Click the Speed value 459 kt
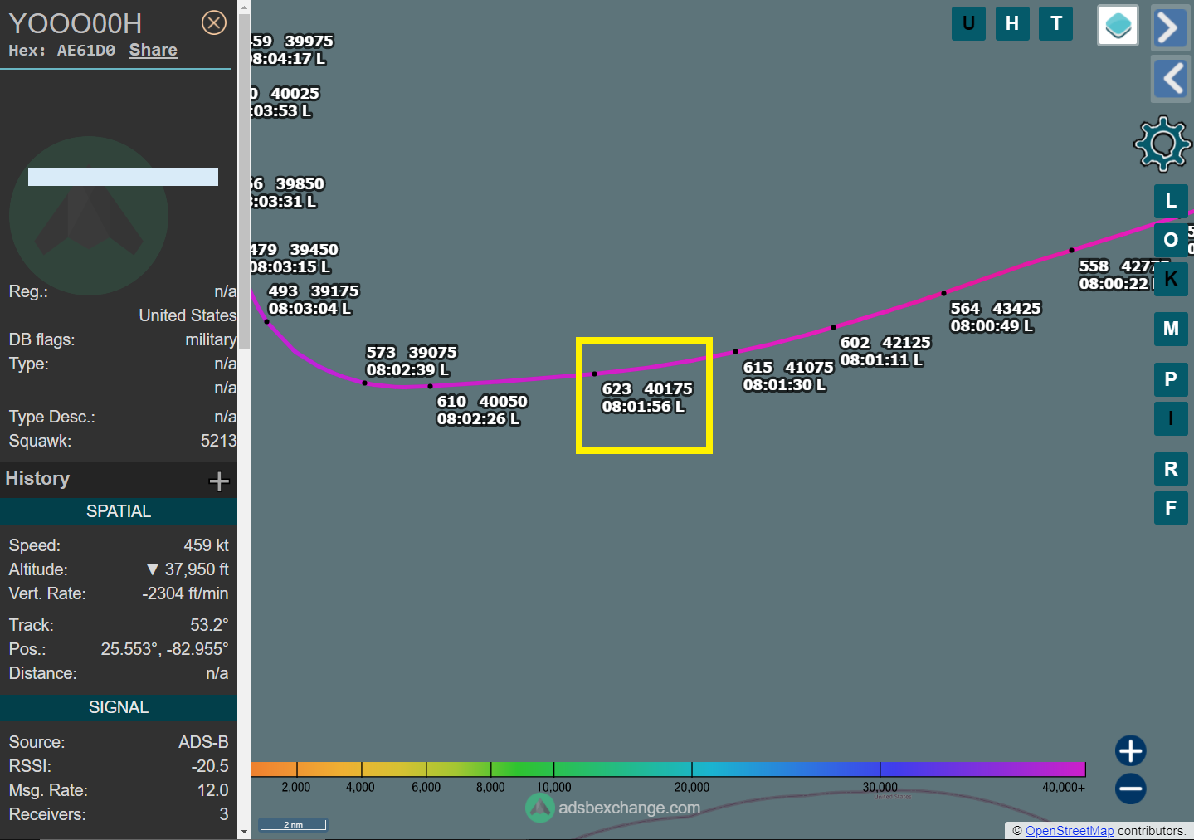Screen dimensions: 1194x840 pos(206,545)
